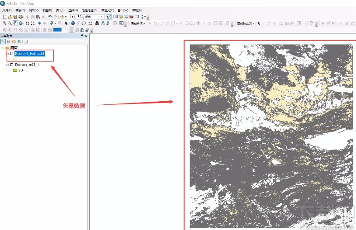The width and height of the screenshot is (356, 230).
Task: Open Add Data dropdown arrow
Action: pos(66,17)
